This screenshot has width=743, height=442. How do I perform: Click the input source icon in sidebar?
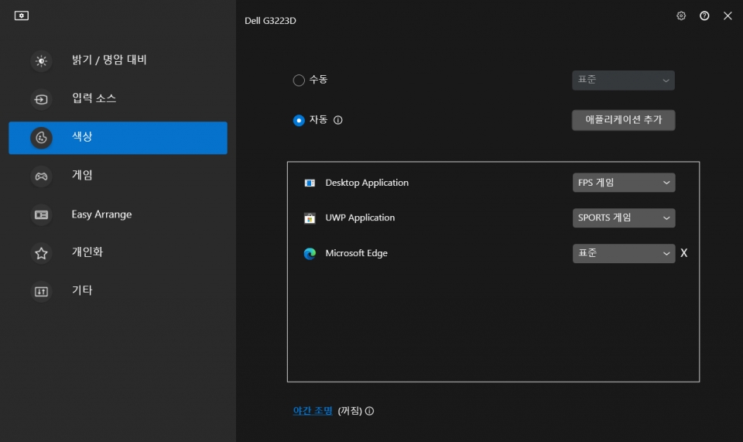(x=41, y=99)
